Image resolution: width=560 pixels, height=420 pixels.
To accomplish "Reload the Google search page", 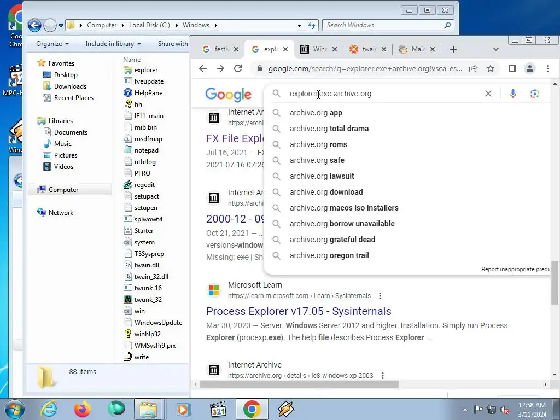I will coord(238,68).
